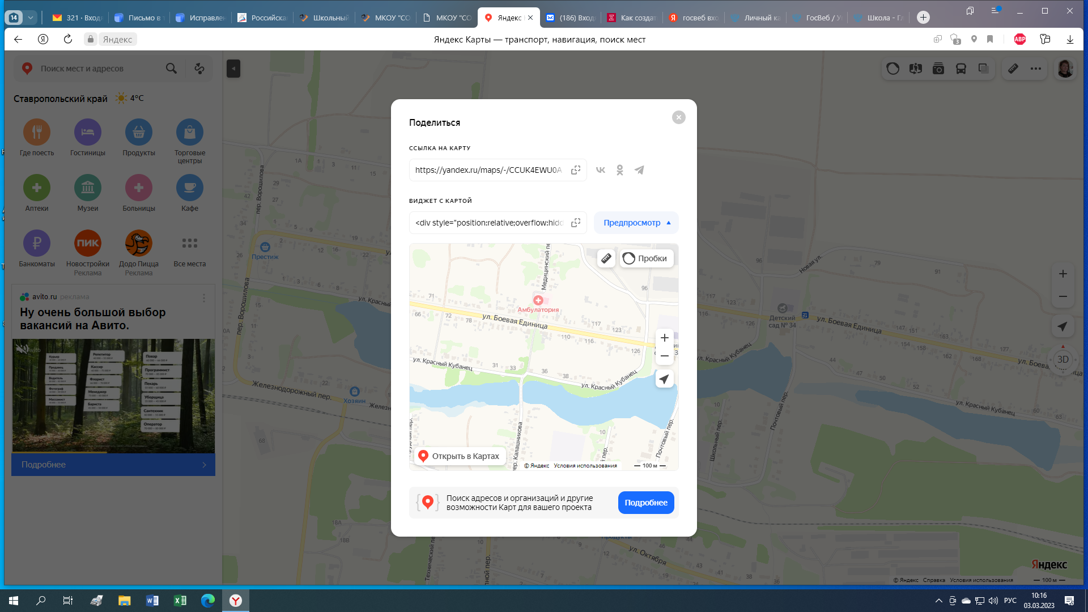Zoom out on the widget preview map

coord(665,356)
